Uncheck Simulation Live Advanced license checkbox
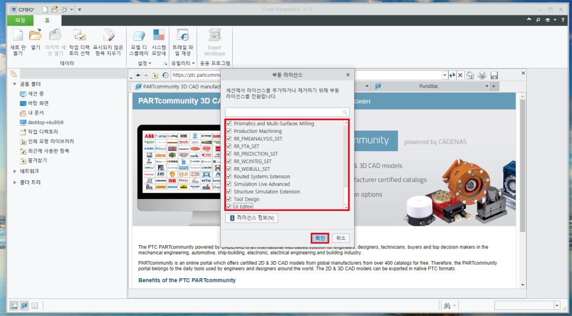Image resolution: width=572 pixels, height=316 pixels. coord(229,184)
